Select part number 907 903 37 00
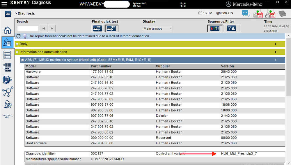The width and height of the screenshot is (291, 165). [102, 105]
